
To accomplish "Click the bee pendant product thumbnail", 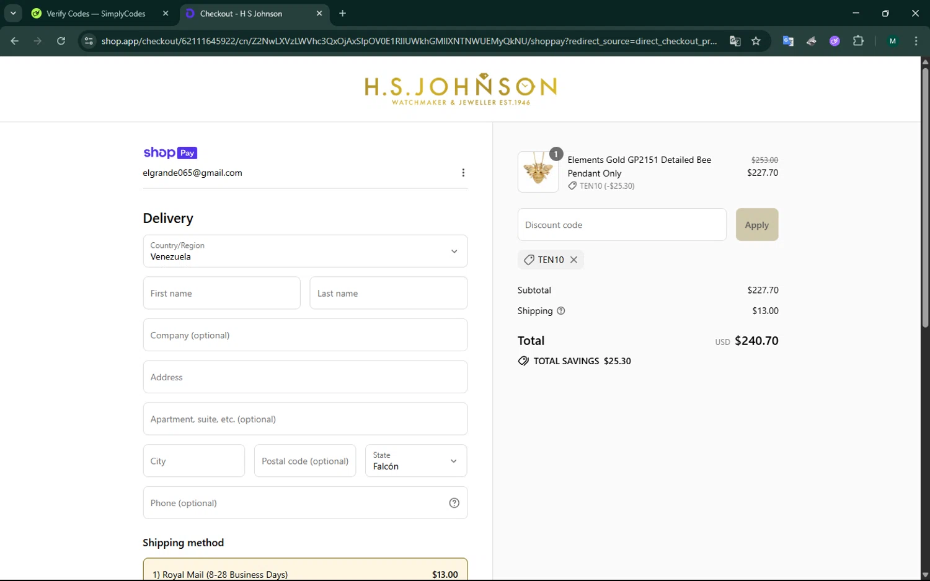I will click(x=538, y=172).
